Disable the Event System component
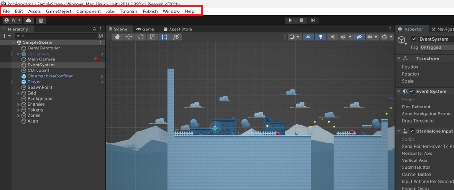Image resolution: width=454 pixels, height=190 pixels. pos(412,91)
